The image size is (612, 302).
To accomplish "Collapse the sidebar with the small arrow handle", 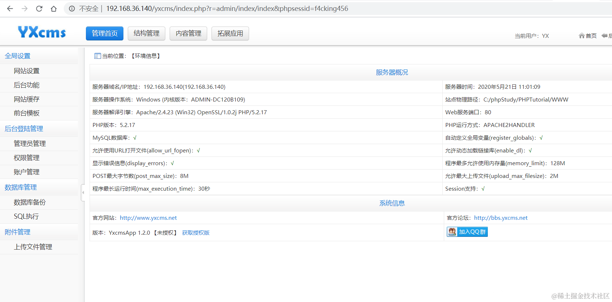I will [x=83, y=192].
